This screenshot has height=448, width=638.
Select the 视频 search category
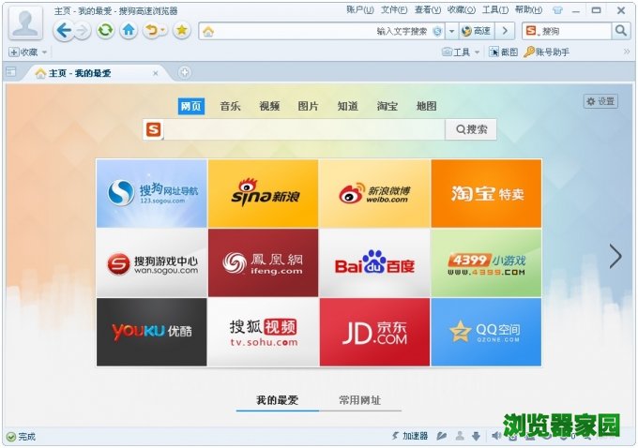point(269,107)
